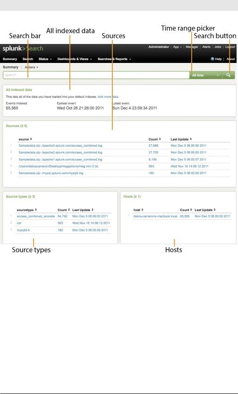The width and height of the screenshot is (238, 394).
Task: Click Wed Nov 16 14:06:12 2011 in Sources
Action: coord(189,166)
